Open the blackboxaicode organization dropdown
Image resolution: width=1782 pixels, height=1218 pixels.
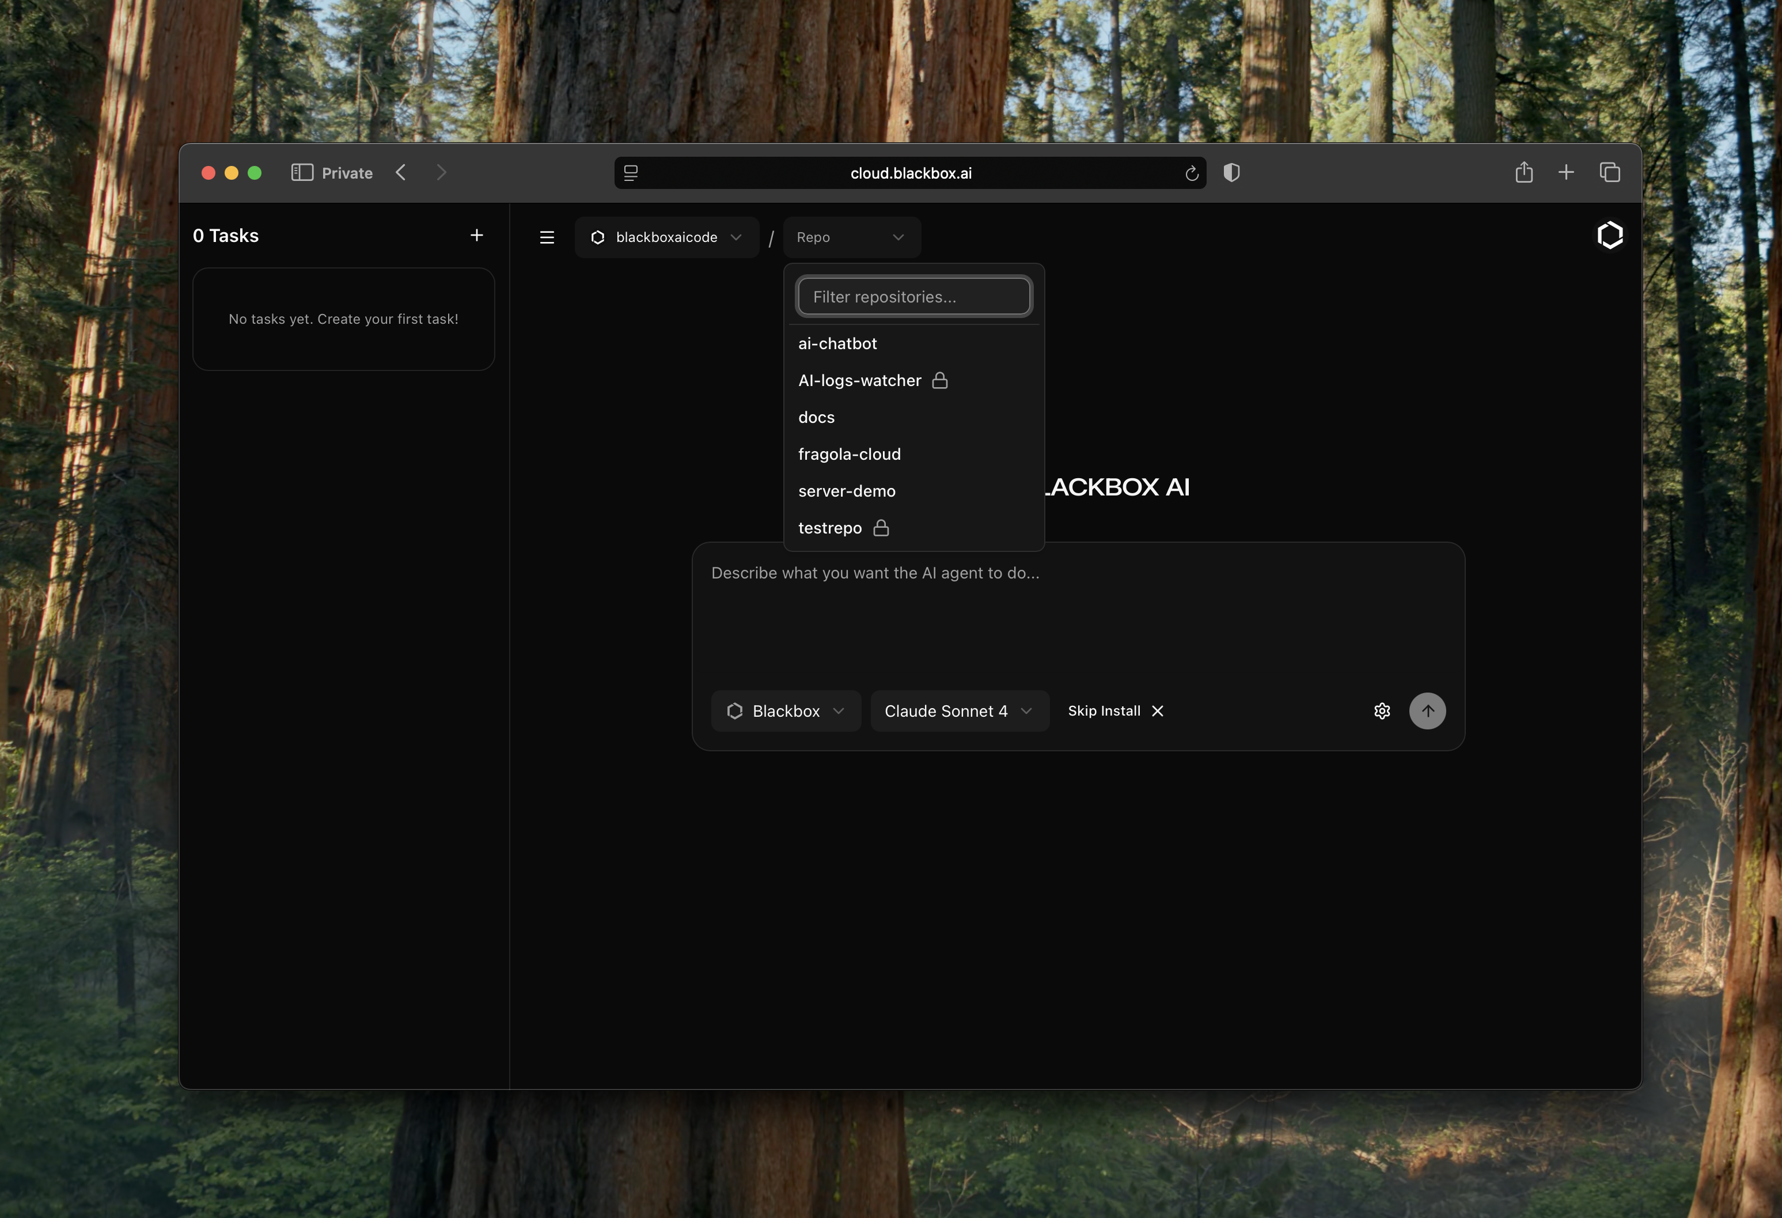pyautogui.click(x=666, y=238)
